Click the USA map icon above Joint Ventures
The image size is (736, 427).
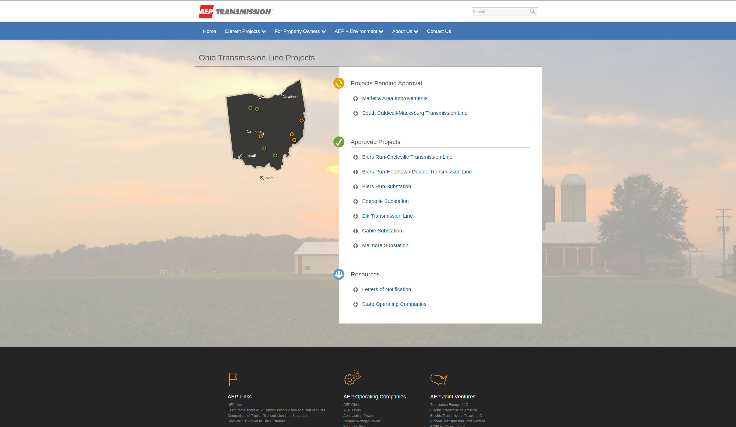[439, 380]
